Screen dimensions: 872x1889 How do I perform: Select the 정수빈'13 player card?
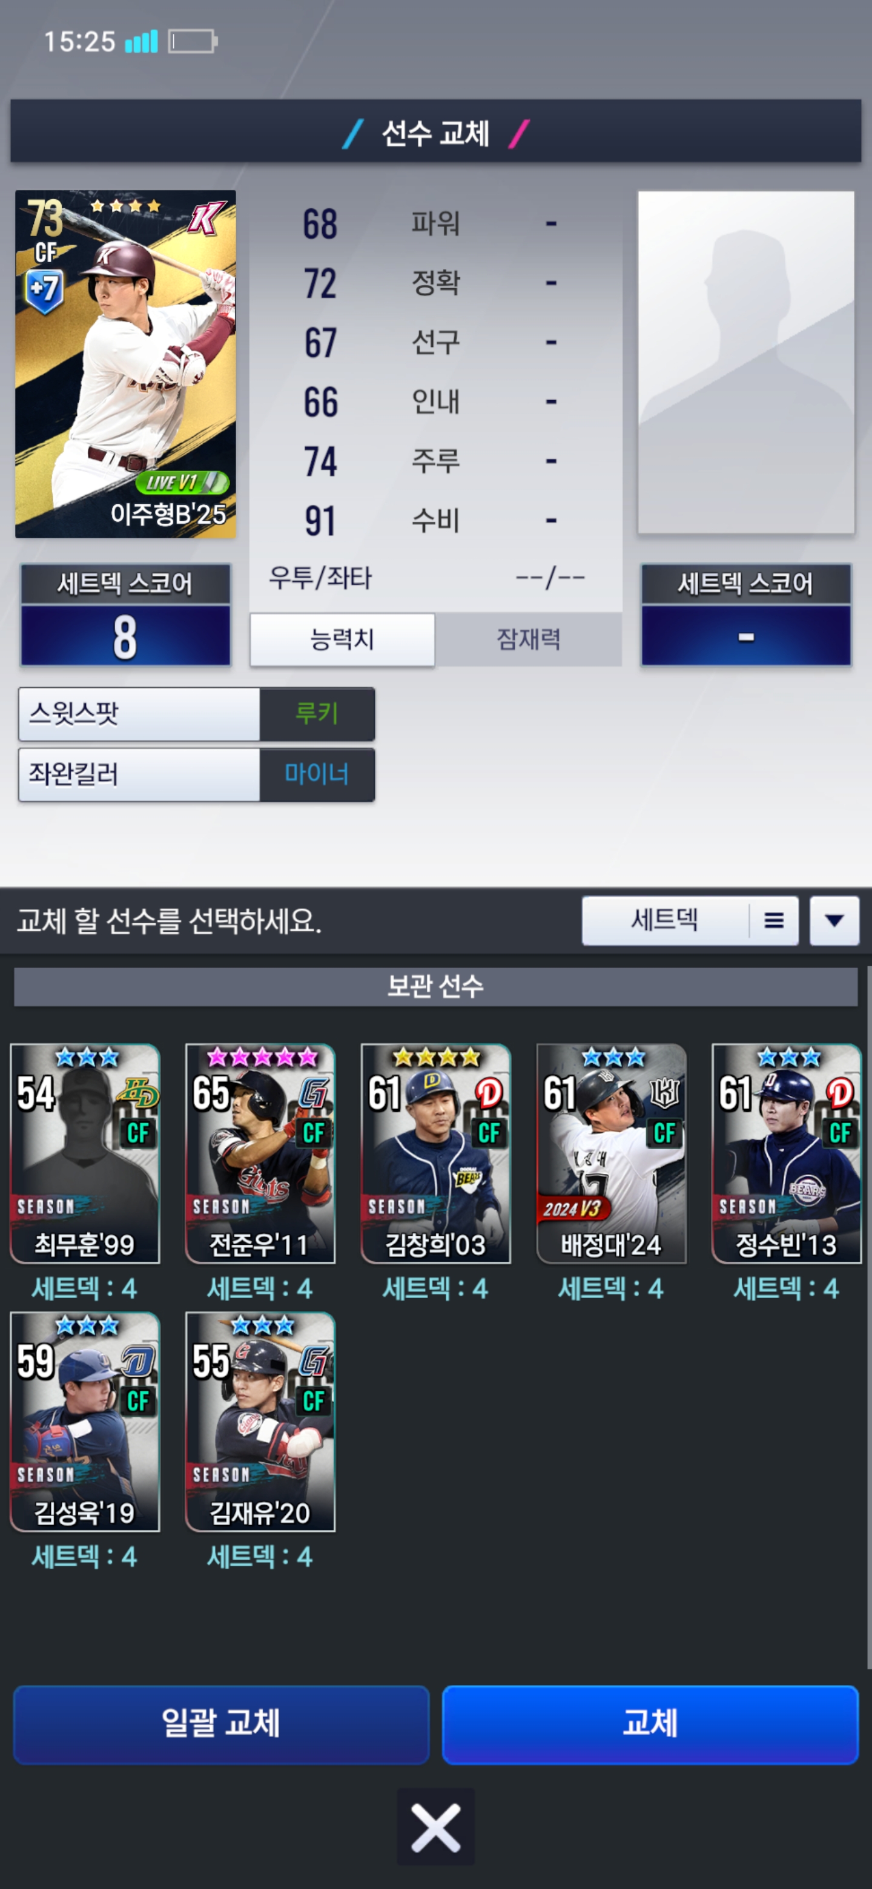786,1153
